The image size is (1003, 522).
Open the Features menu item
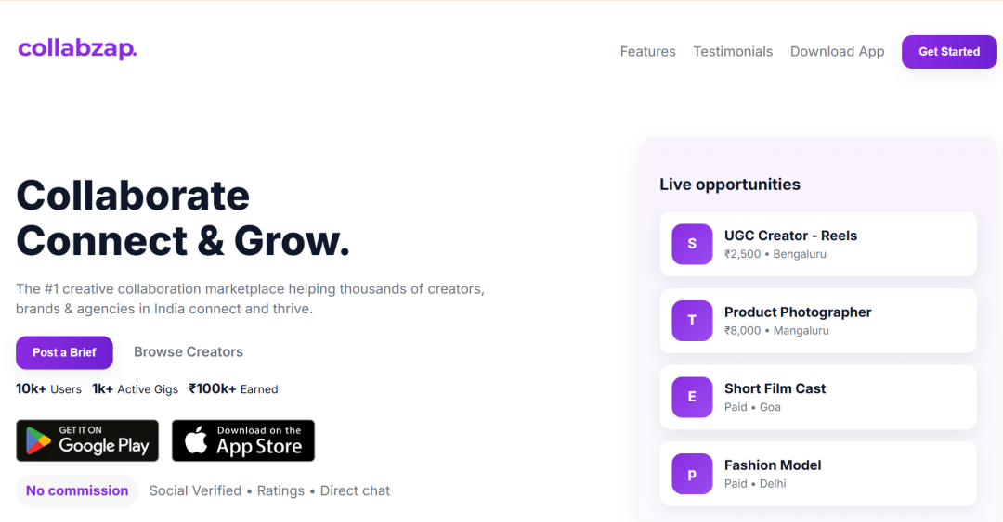pyautogui.click(x=647, y=52)
